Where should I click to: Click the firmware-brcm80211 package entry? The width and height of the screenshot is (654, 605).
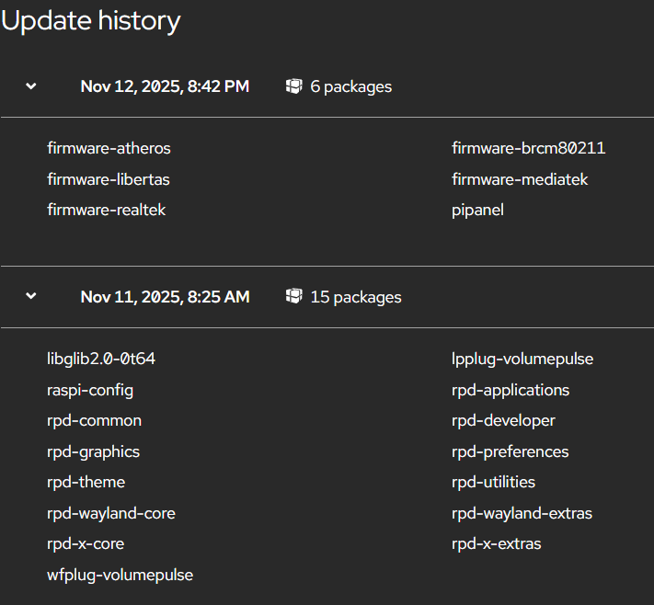(x=528, y=148)
